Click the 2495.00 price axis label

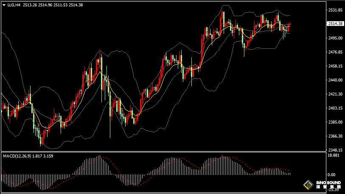[335, 38]
